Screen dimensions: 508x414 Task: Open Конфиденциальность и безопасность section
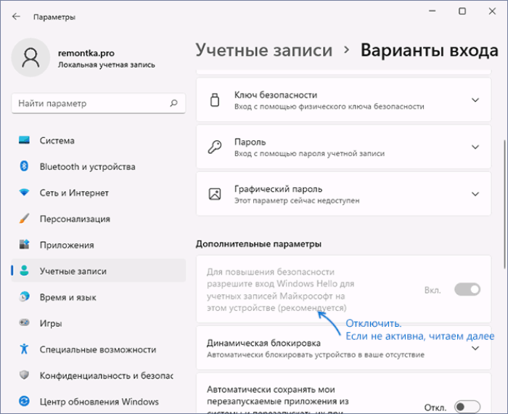(x=99, y=375)
